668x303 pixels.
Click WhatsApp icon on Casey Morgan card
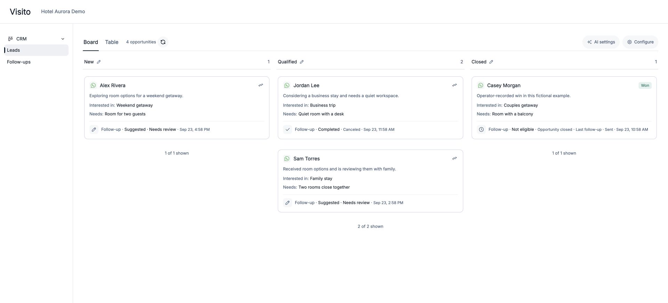480,85
